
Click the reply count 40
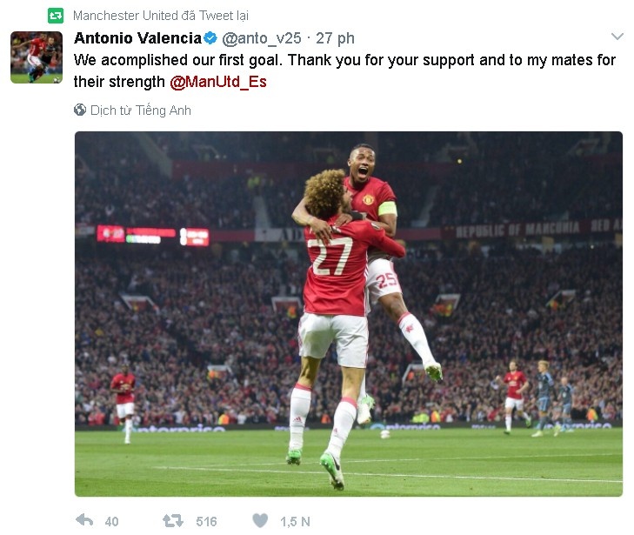(x=111, y=522)
